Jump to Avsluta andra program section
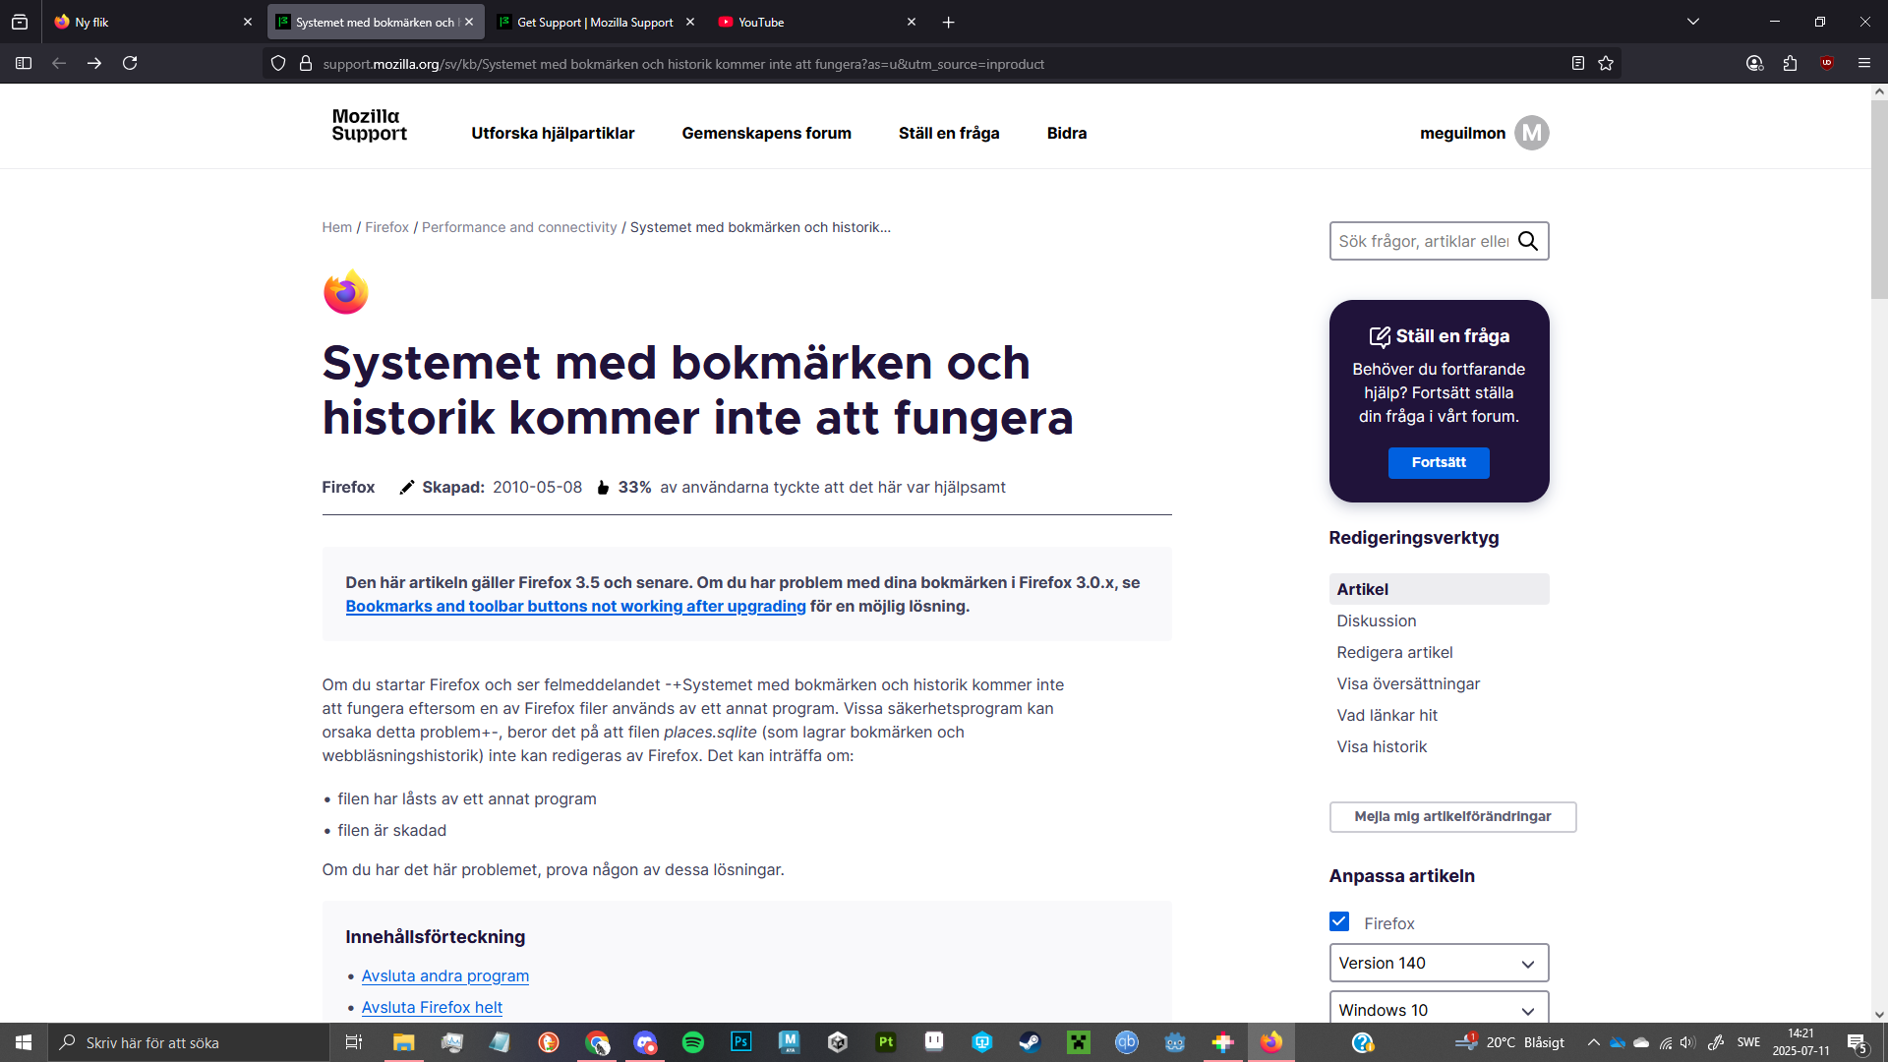 pos(445,975)
